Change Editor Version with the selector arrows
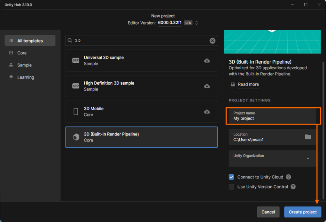The width and height of the screenshot is (326, 222). (197, 23)
